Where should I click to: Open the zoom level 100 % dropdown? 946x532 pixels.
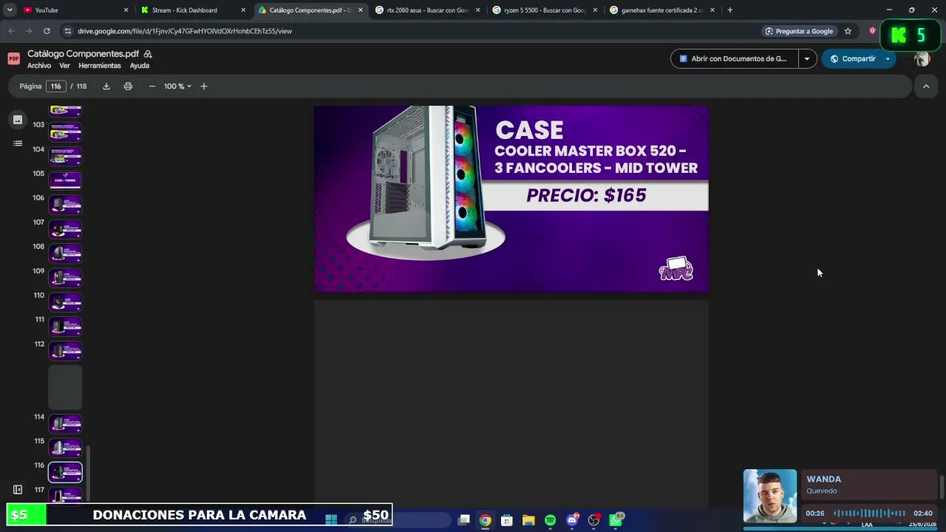[177, 86]
